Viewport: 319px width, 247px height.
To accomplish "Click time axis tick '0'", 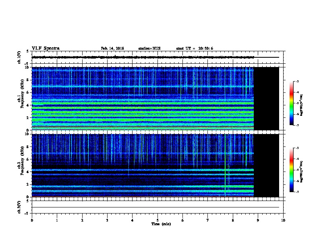I will (x=32, y=220).
